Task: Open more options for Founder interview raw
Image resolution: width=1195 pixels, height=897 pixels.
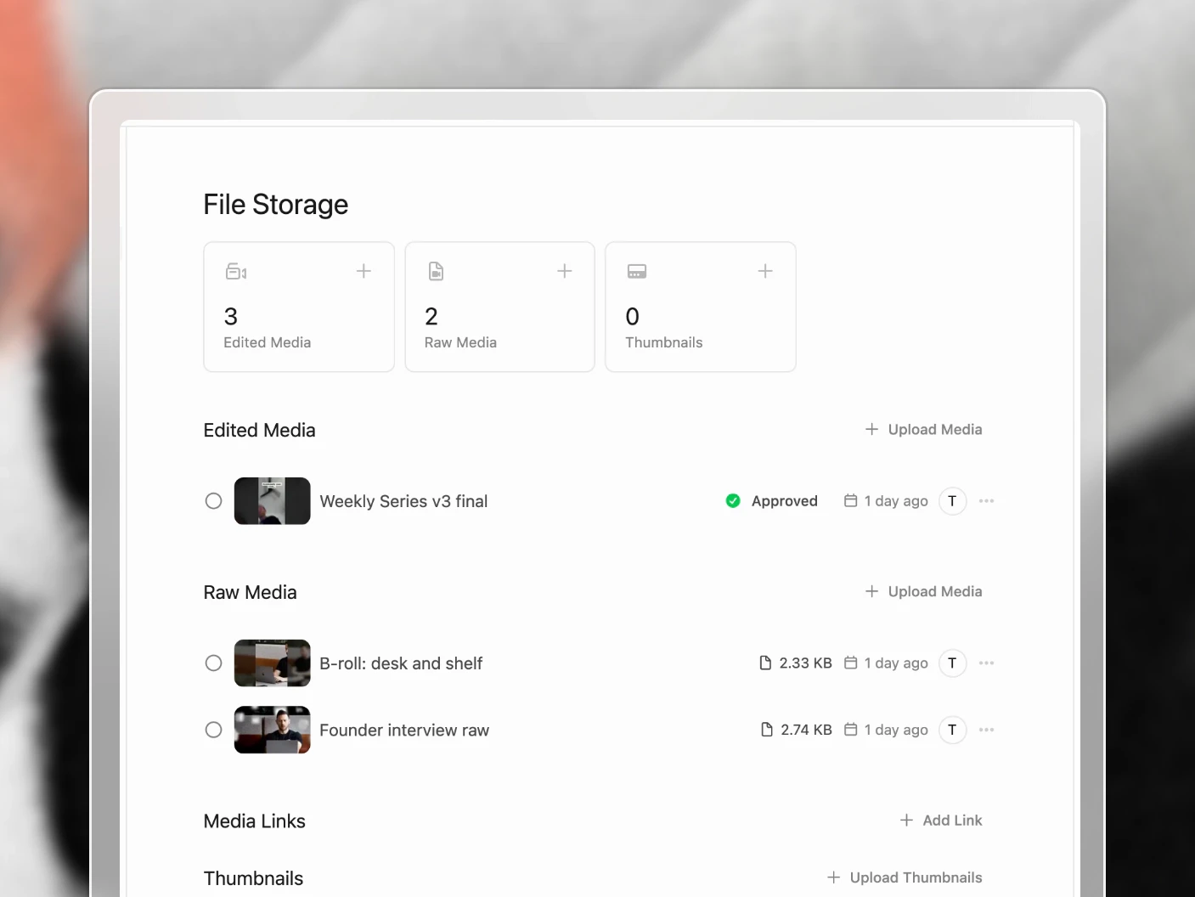Action: click(x=986, y=730)
